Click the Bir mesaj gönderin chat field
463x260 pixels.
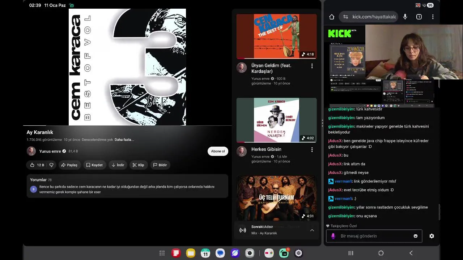374,236
